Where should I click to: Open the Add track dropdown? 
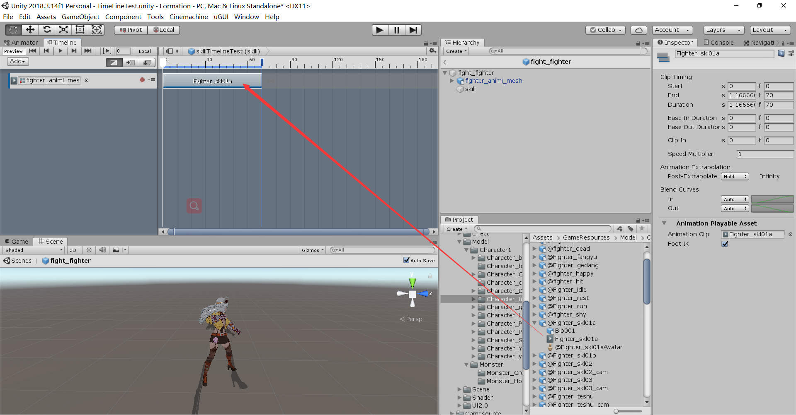pos(18,61)
